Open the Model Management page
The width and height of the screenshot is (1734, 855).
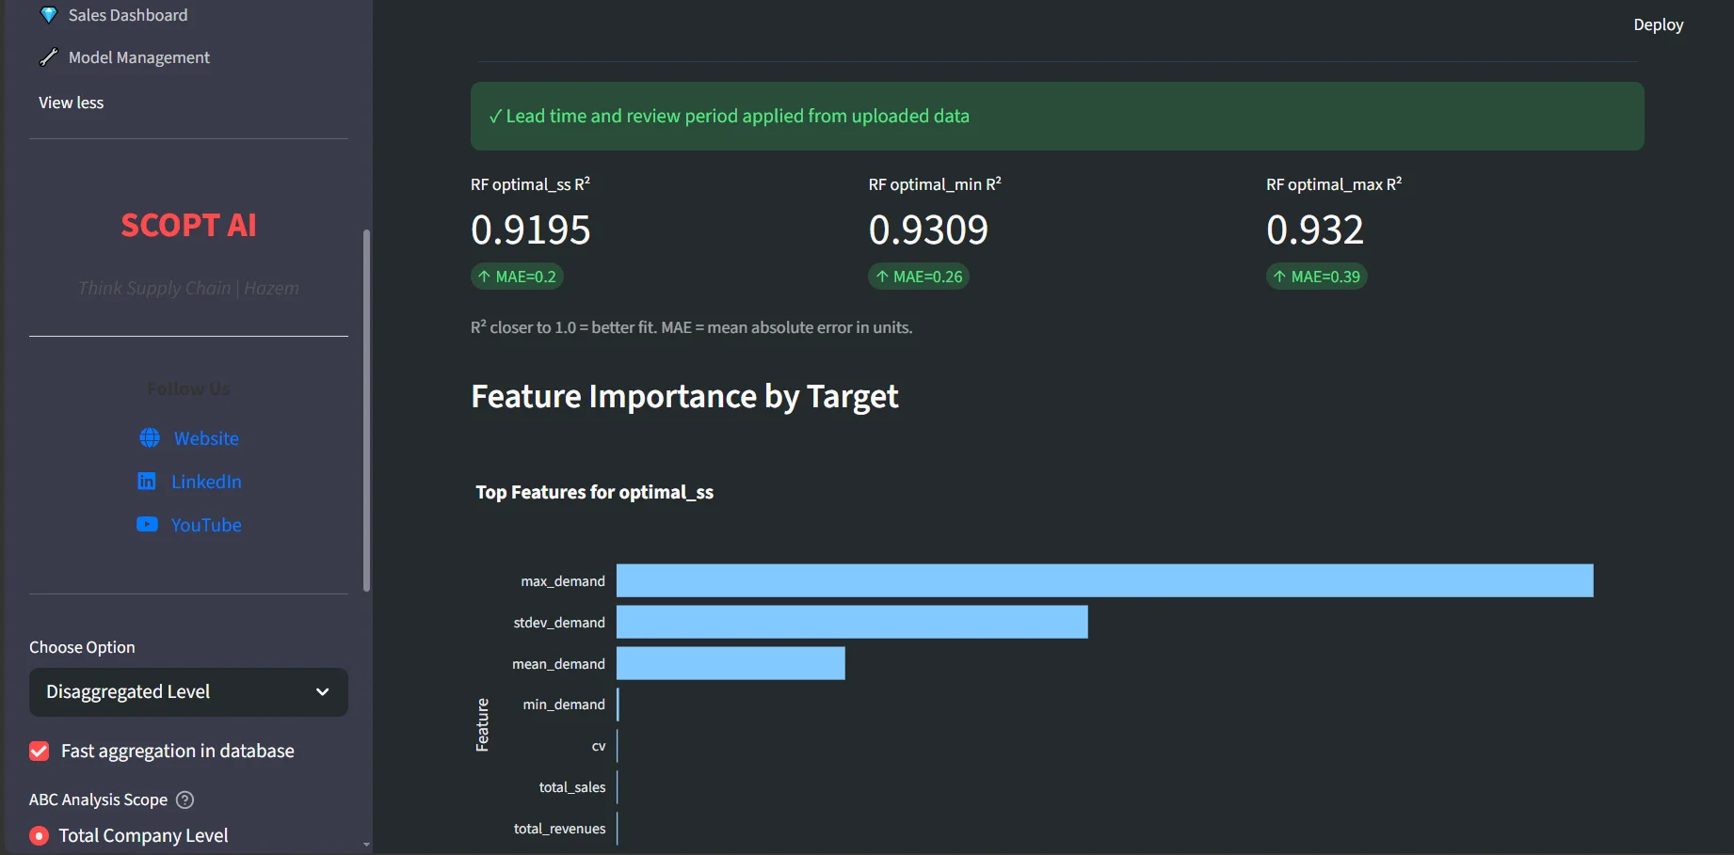pyautogui.click(x=139, y=57)
